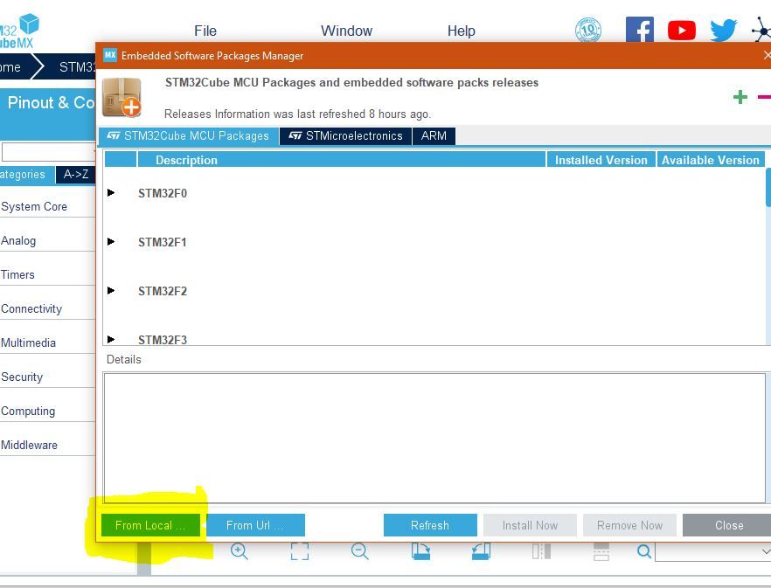Click the horizontal split view icon
771x588 pixels.
(x=601, y=551)
